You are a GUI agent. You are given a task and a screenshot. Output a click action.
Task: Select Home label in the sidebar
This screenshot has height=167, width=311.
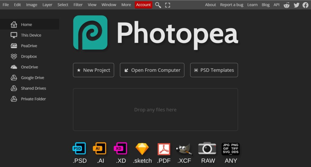tap(27, 25)
